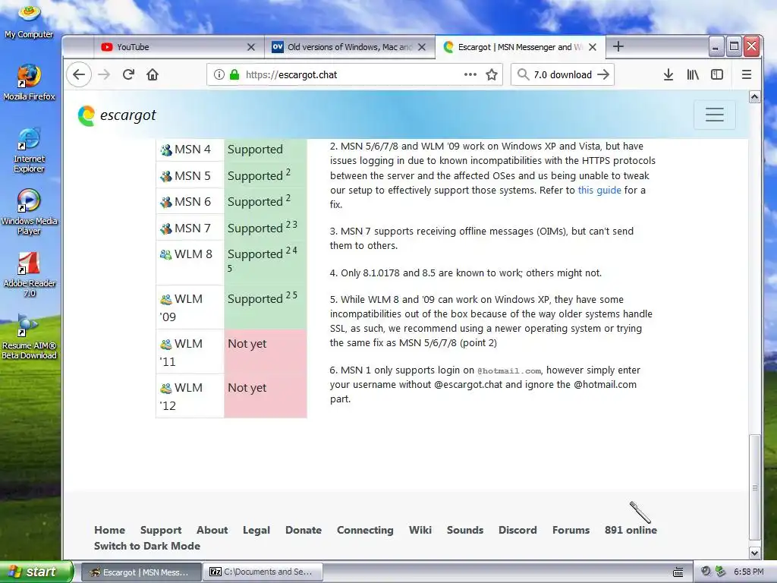The width and height of the screenshot is (777, 583).
Task: Select Resume AIM Beta Download desktop icon
Action: tap(30, 336)
